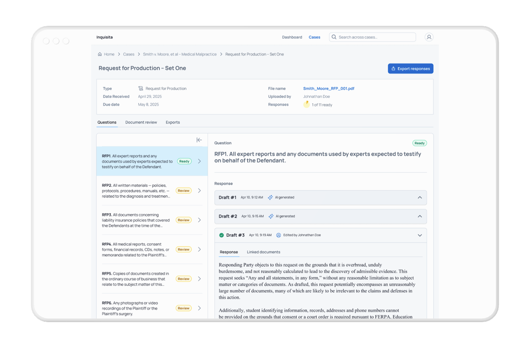Select the RFP3 liability insurance question
This screenshot has height=348, width=530.
point(152,220)
